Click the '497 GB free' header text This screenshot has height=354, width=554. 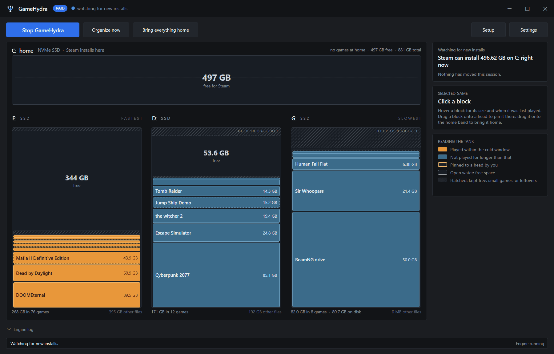tap(382, 50)
